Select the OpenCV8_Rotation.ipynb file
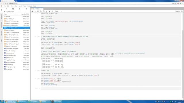184x103 pixels. (x=16, y=44)
